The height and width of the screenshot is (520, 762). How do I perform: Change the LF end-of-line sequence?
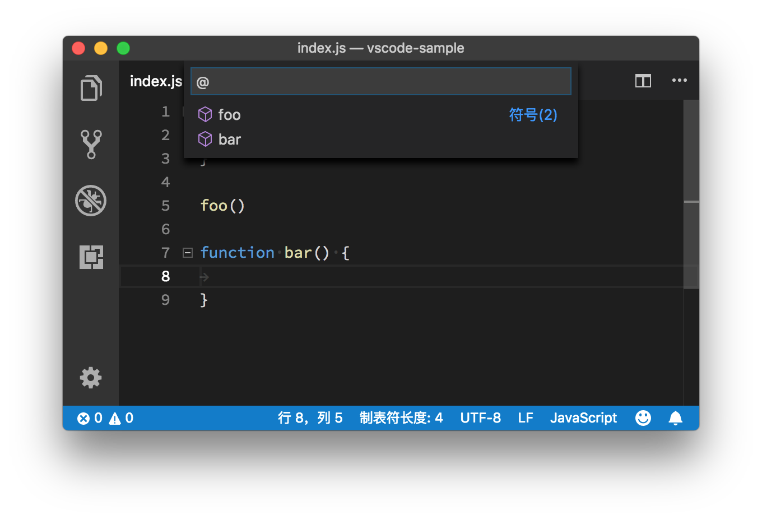[x=525, y=418]
